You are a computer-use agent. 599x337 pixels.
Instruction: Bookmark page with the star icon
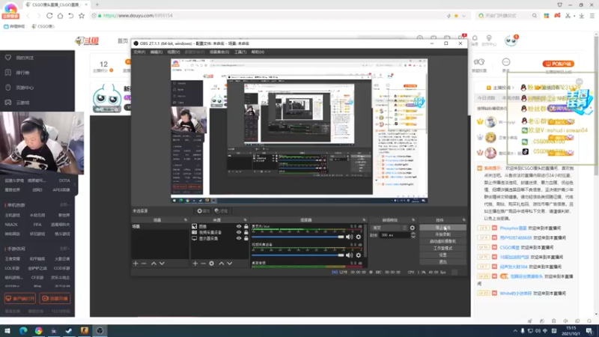point(82,16)
